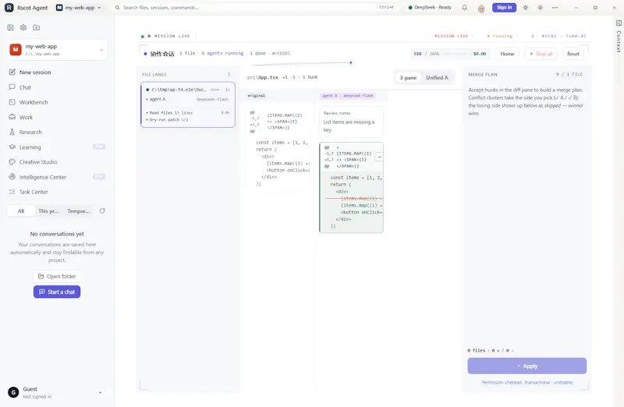Click the FILE LANES panel heading
624x407 pixels.
154,74
